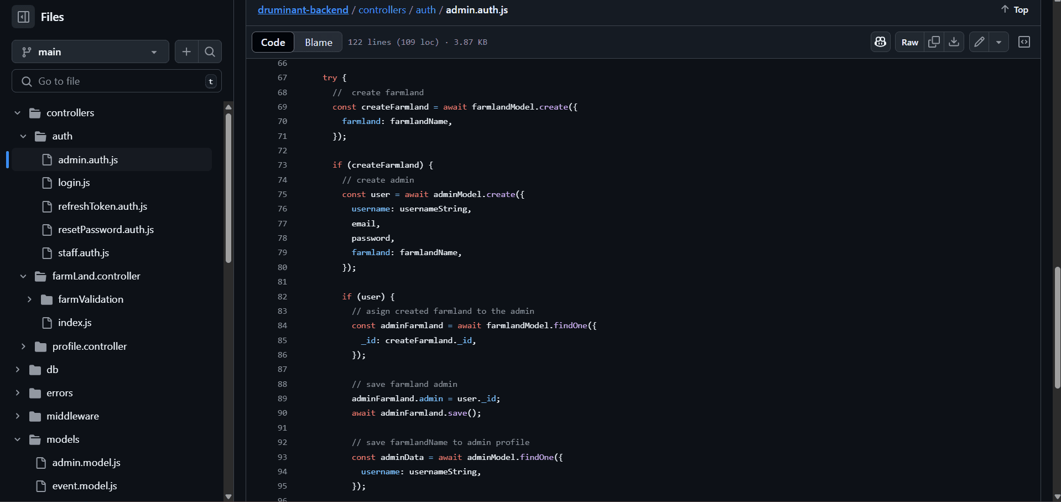Click the add file plus icon

(186, 51)
